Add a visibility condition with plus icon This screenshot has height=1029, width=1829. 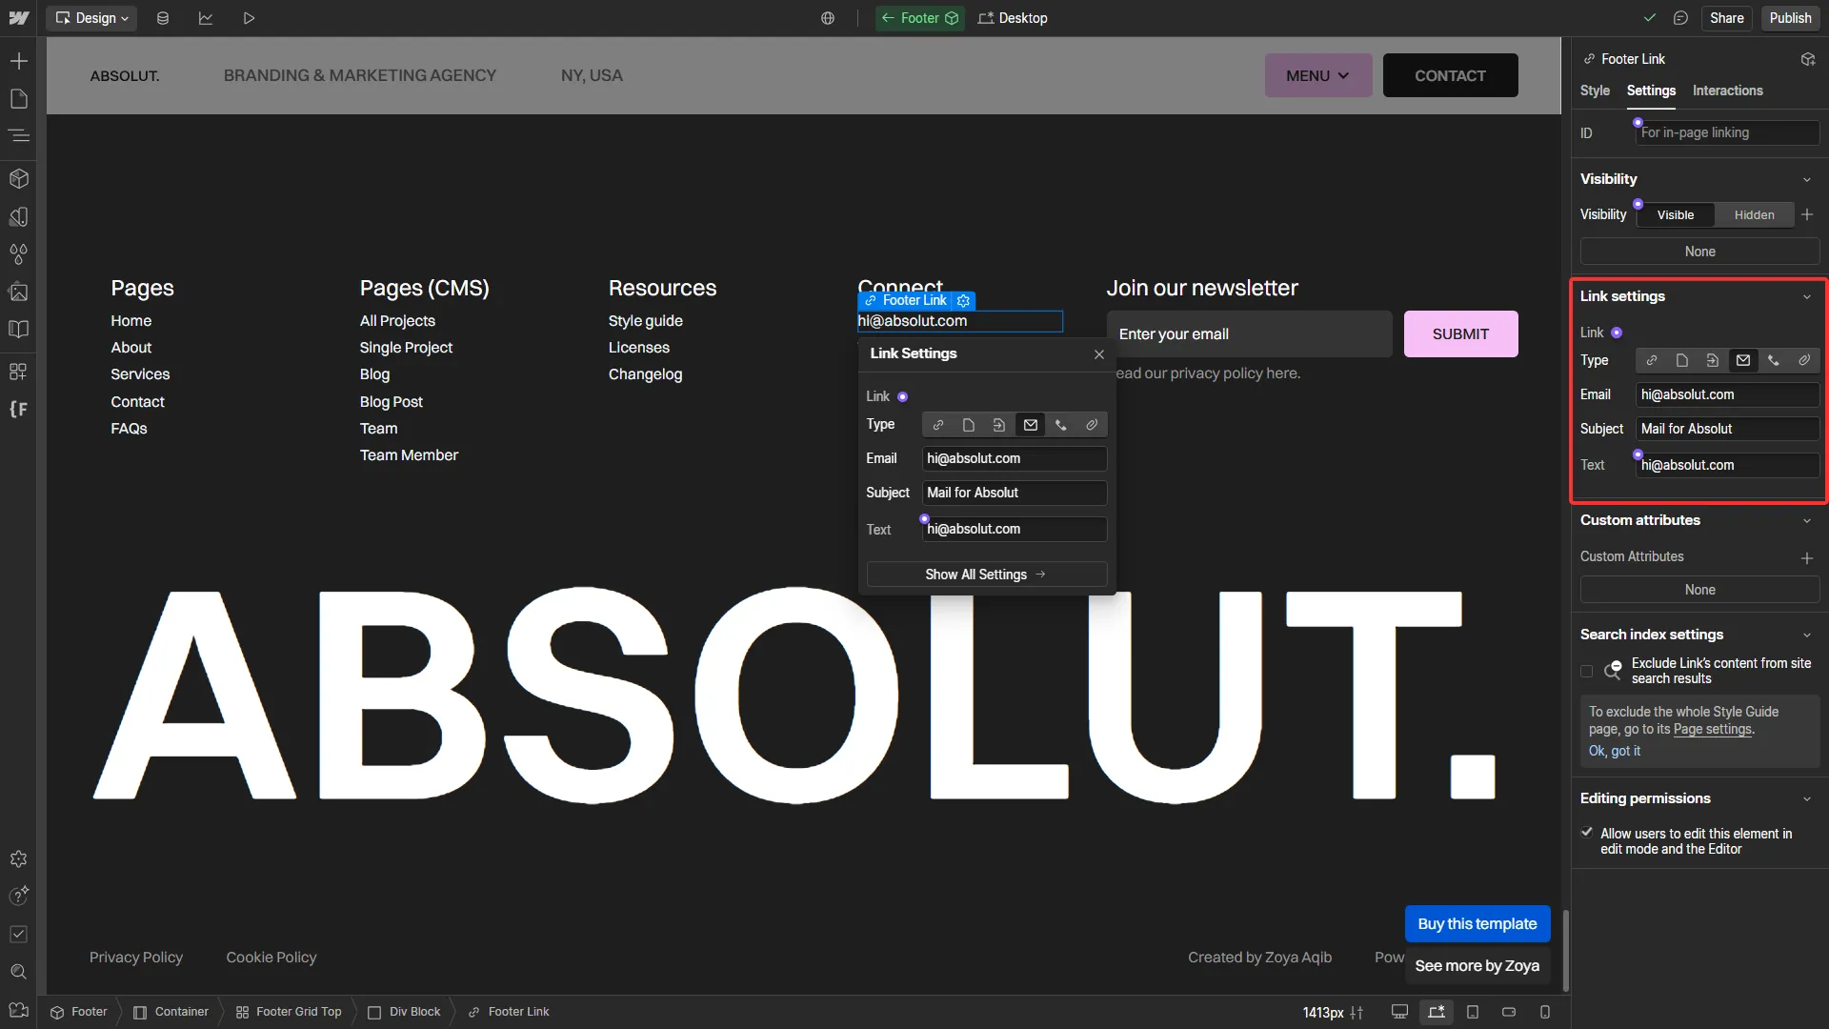pos(1807,214)
